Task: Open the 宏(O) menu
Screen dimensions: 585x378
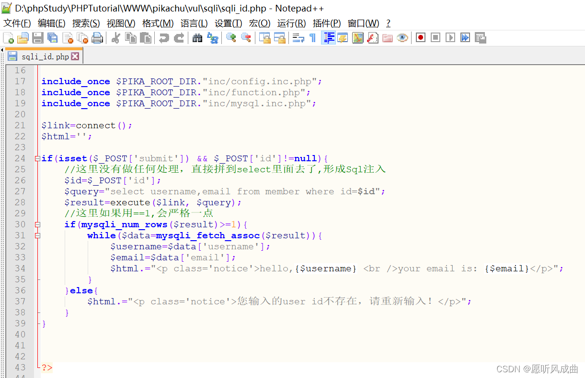Action: click(x=260, y=23)
